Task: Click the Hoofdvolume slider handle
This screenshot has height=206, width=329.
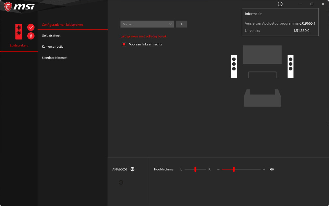Action: [x=234, y=169]
